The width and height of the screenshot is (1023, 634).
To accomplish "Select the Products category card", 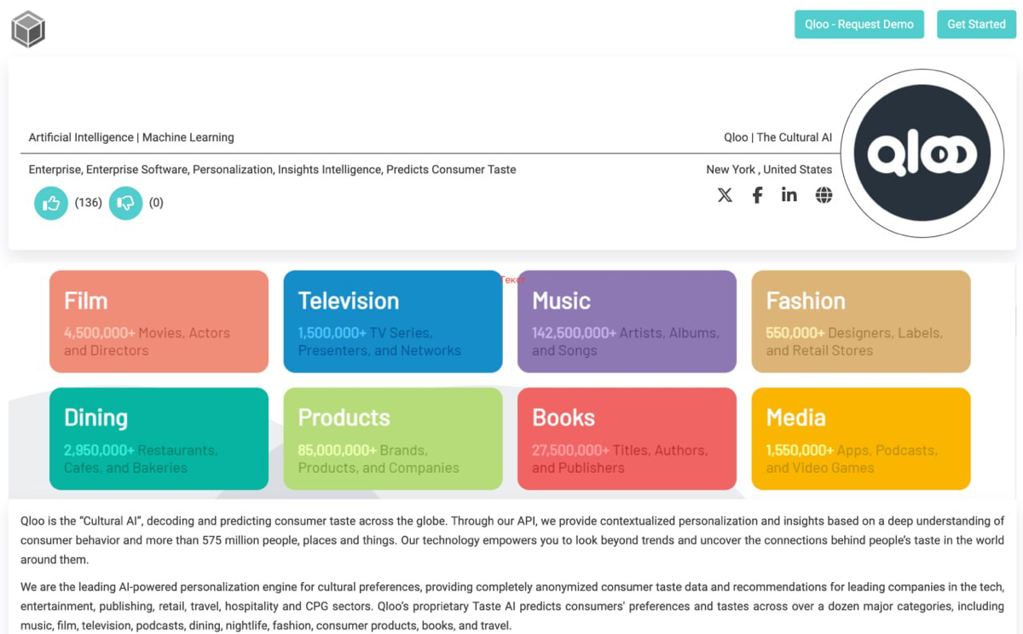I will (393, 439).
